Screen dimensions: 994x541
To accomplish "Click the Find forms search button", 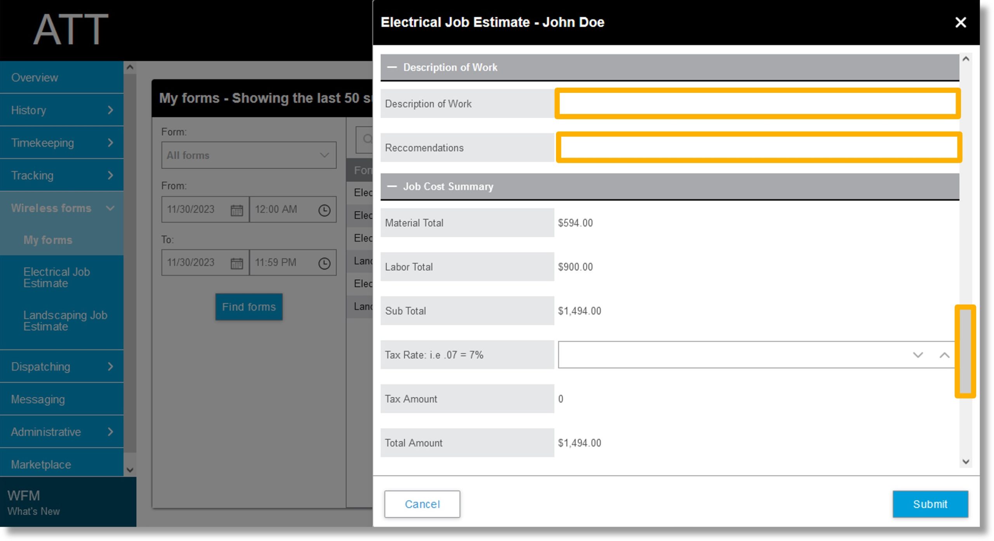I will tap(248, 306).
